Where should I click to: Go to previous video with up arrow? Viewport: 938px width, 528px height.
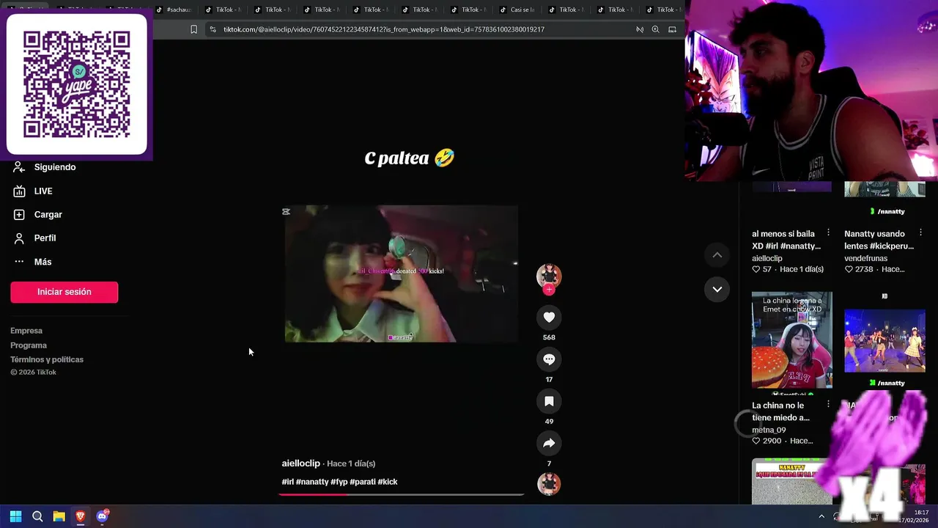[x=717, y=254]
